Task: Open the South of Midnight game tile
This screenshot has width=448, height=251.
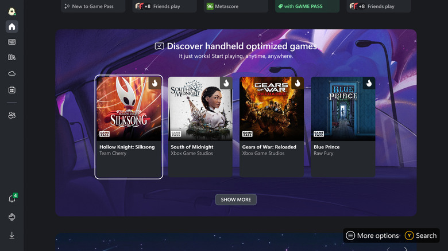Action: 200,127
